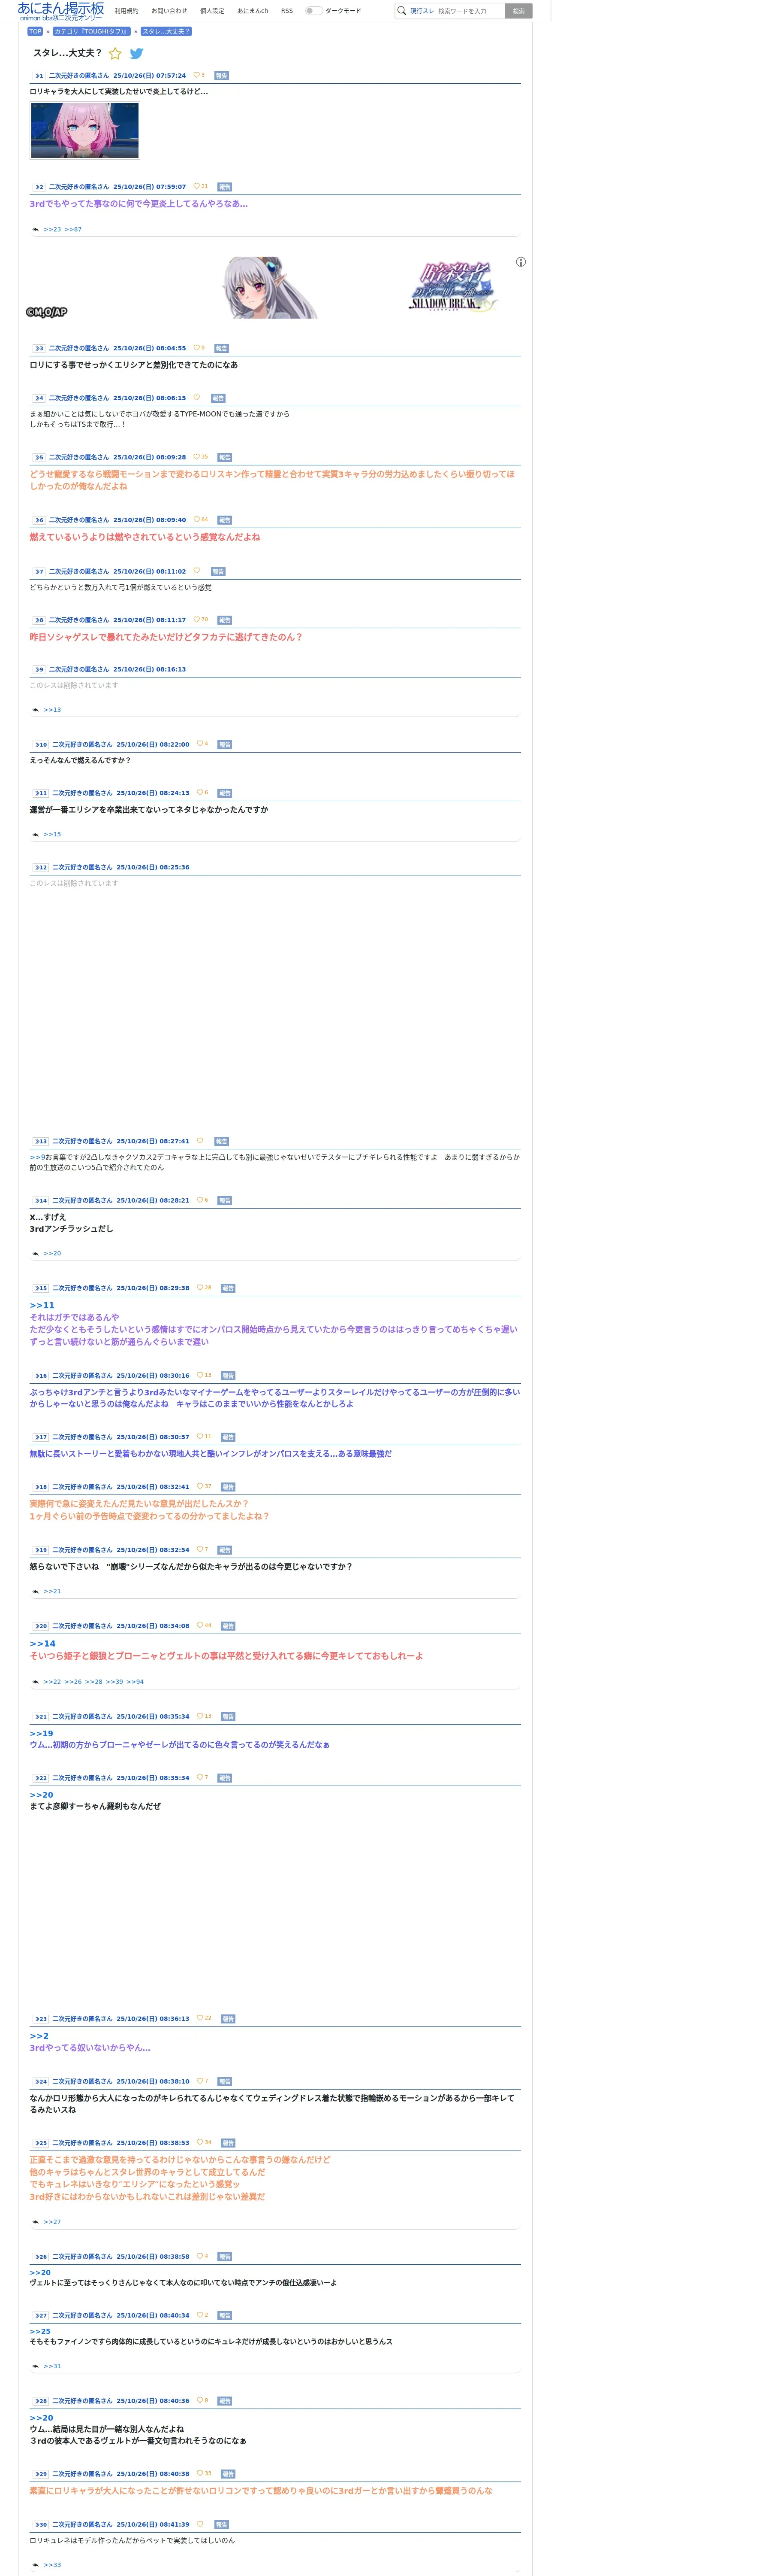Click the 現行スレ link beside the search box
The width and height of the screenshot is (777, 2576).
tap(422, 11)
